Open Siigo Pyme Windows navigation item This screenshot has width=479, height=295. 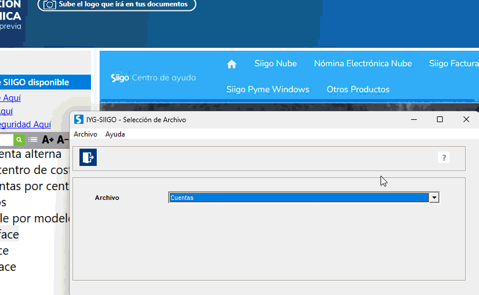[268, 89]
